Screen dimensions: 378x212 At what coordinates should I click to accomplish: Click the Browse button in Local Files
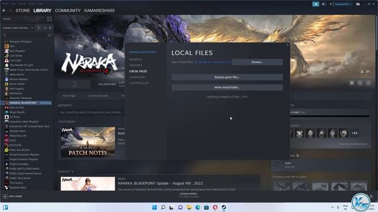(258, 62)
